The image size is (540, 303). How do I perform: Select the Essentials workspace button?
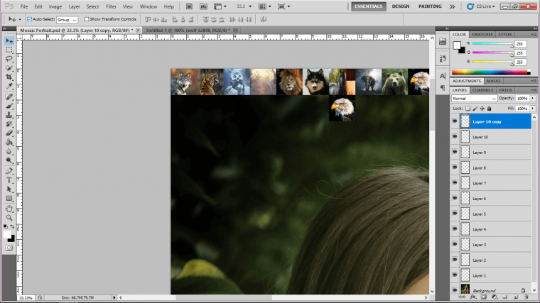click(369, 6)
